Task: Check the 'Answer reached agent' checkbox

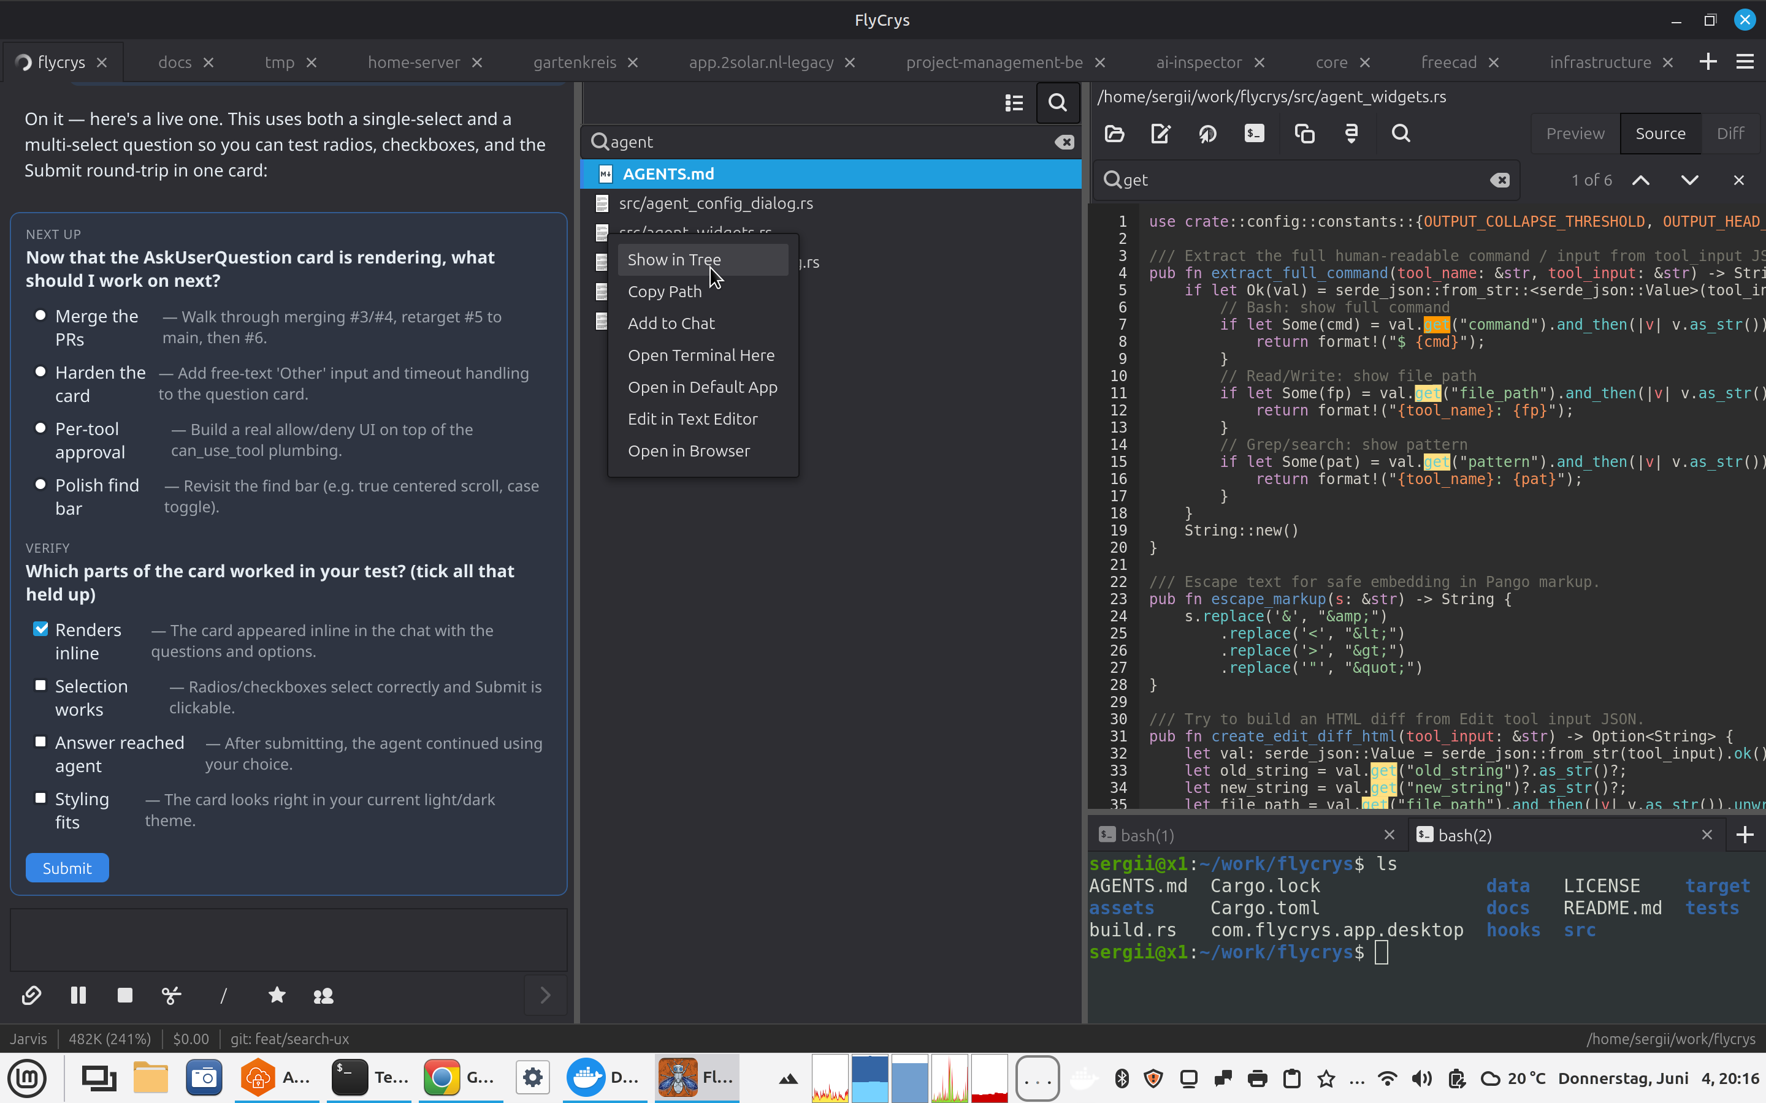Action: point(41,742)
